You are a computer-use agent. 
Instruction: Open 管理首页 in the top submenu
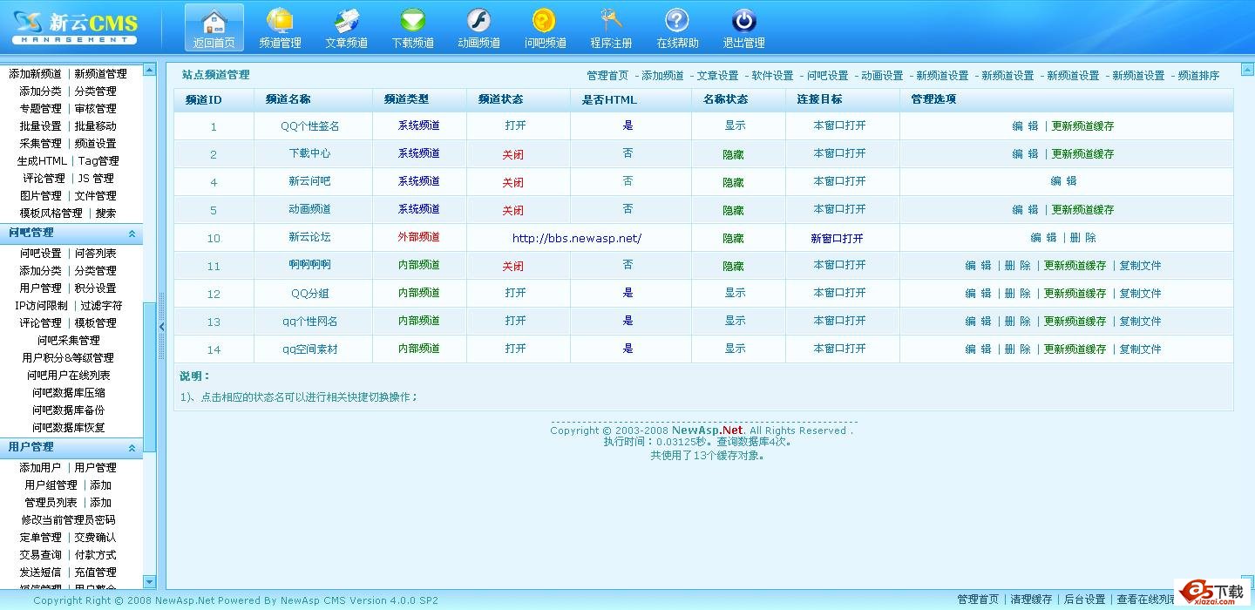pos(607,76)
